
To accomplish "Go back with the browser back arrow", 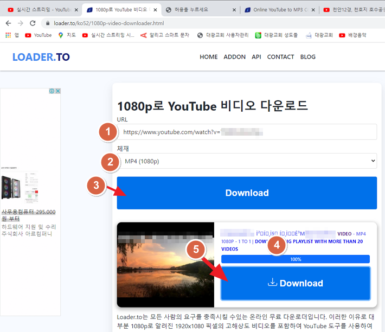I will pyautogui.click(x=8, y=23).
